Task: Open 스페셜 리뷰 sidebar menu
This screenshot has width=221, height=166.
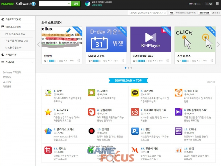Action: point(13,54)
